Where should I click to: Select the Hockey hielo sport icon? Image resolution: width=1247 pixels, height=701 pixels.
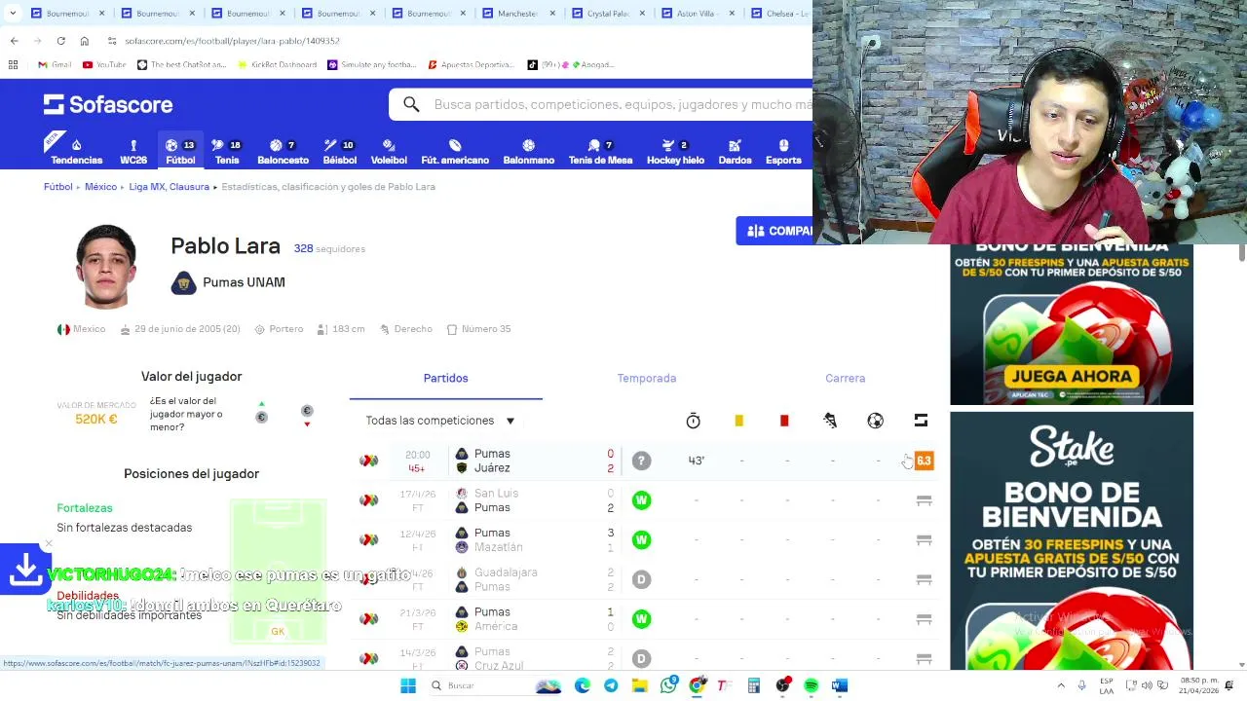pyautogui.click(x=675, y=151)
